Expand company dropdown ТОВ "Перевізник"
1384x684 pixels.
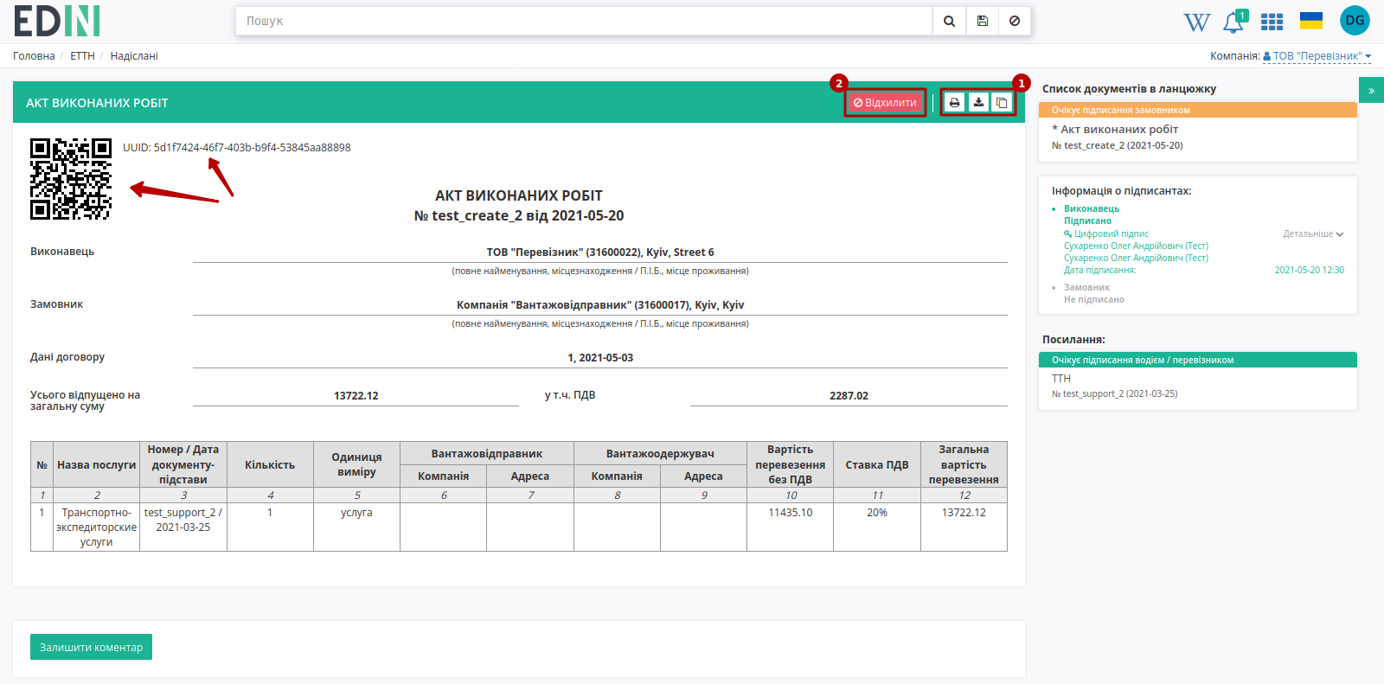coord(1317,56)
